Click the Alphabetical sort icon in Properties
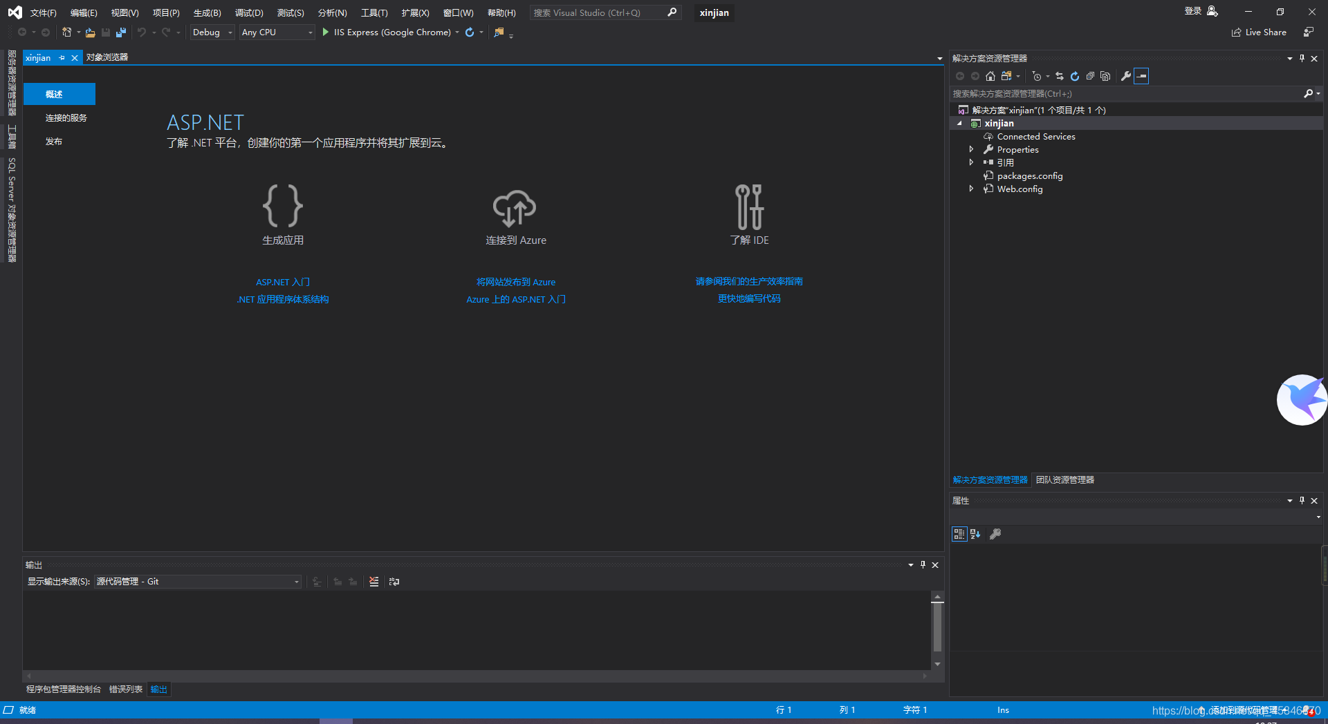1328x724 pixels. (975, 534)
